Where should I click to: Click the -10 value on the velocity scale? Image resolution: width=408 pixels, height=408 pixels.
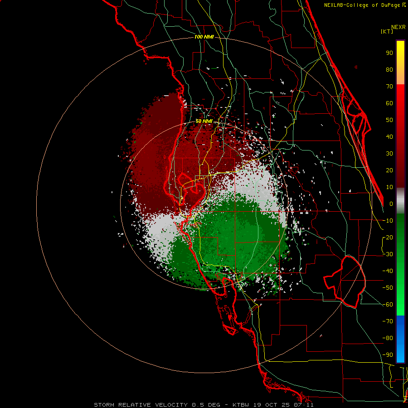pyautogui.click(x=388, y=221)
